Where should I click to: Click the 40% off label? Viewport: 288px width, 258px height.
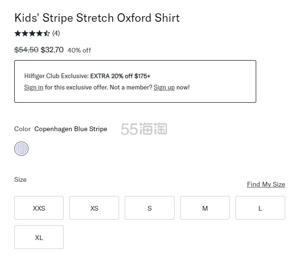point(79,50)
